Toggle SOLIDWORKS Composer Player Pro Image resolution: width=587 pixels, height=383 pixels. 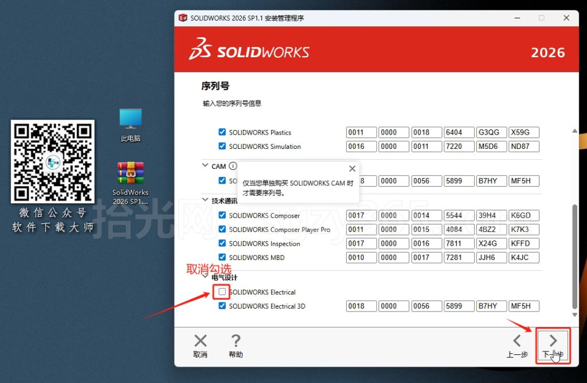click(x=222, y=229)
